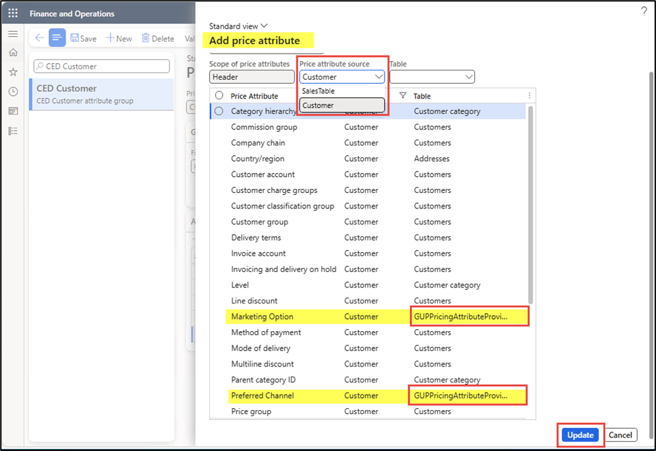Viewport: 656px width, 451px height.
Task: Select the Country/region row
Action: [368, 159]
